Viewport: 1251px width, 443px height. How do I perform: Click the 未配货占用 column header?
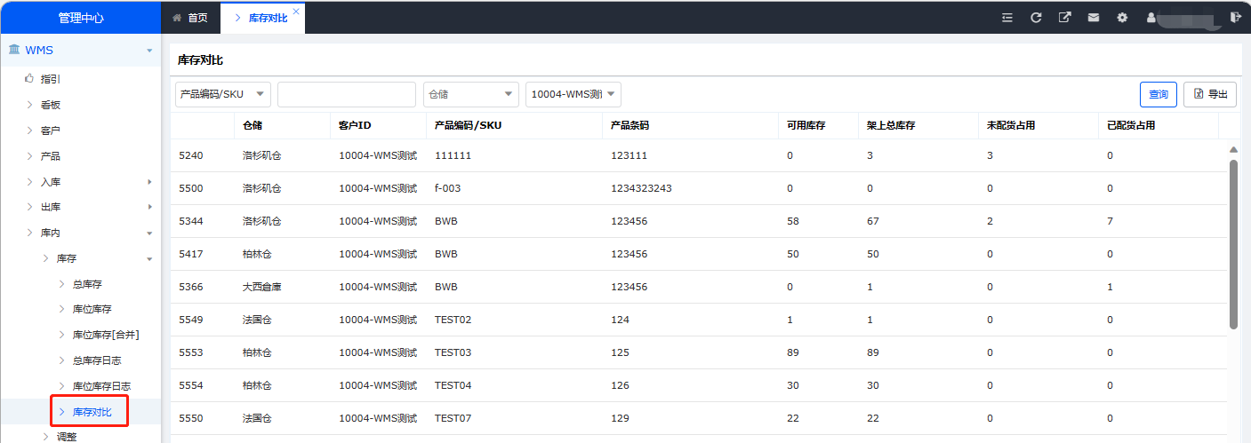click(x=1011, y=125)
